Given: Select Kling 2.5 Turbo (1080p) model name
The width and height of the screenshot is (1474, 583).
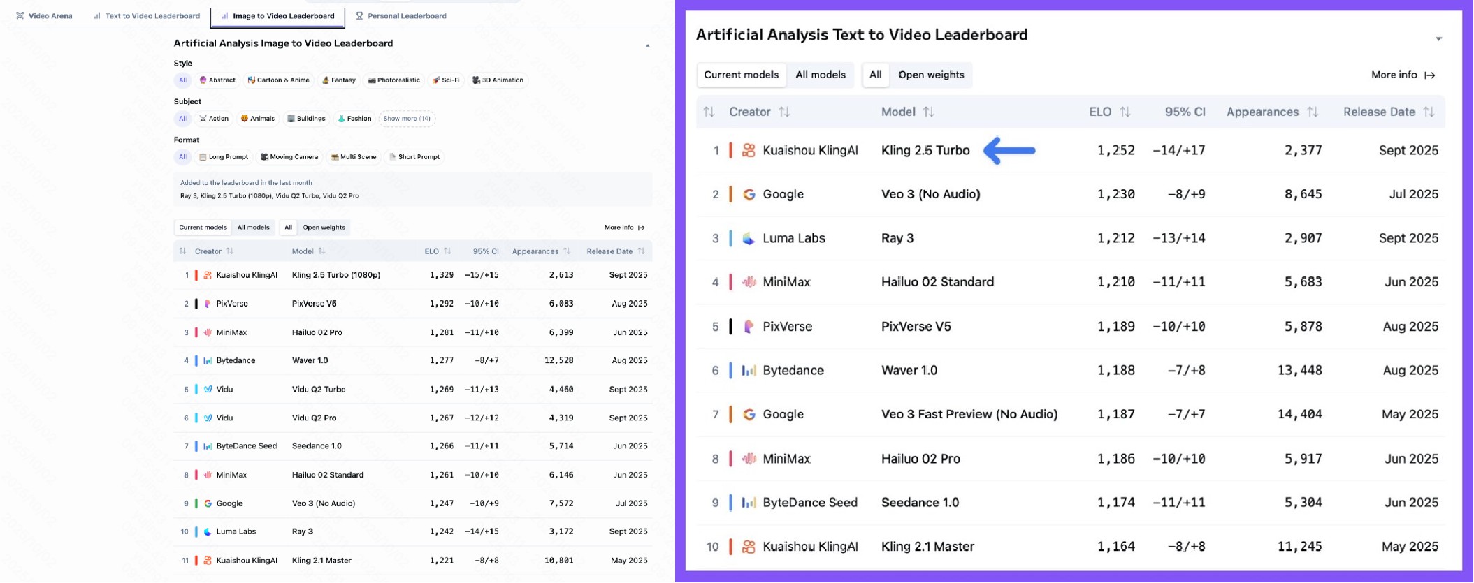Looking at the screenshot, I should (x=336, y=275).
